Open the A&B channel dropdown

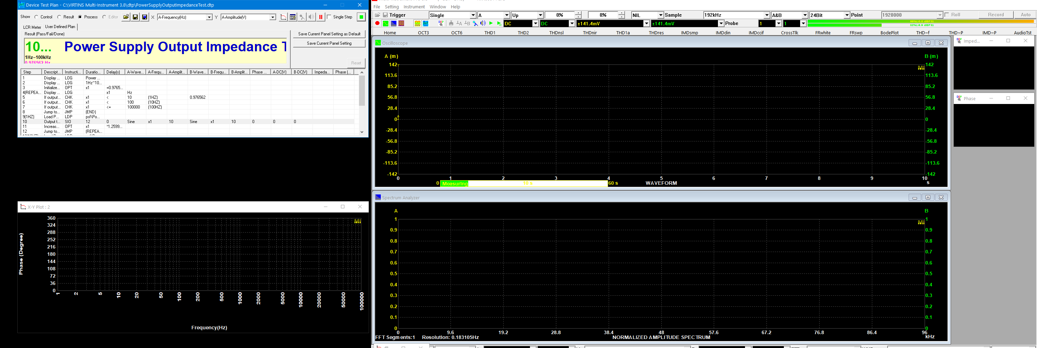point(805,15)
